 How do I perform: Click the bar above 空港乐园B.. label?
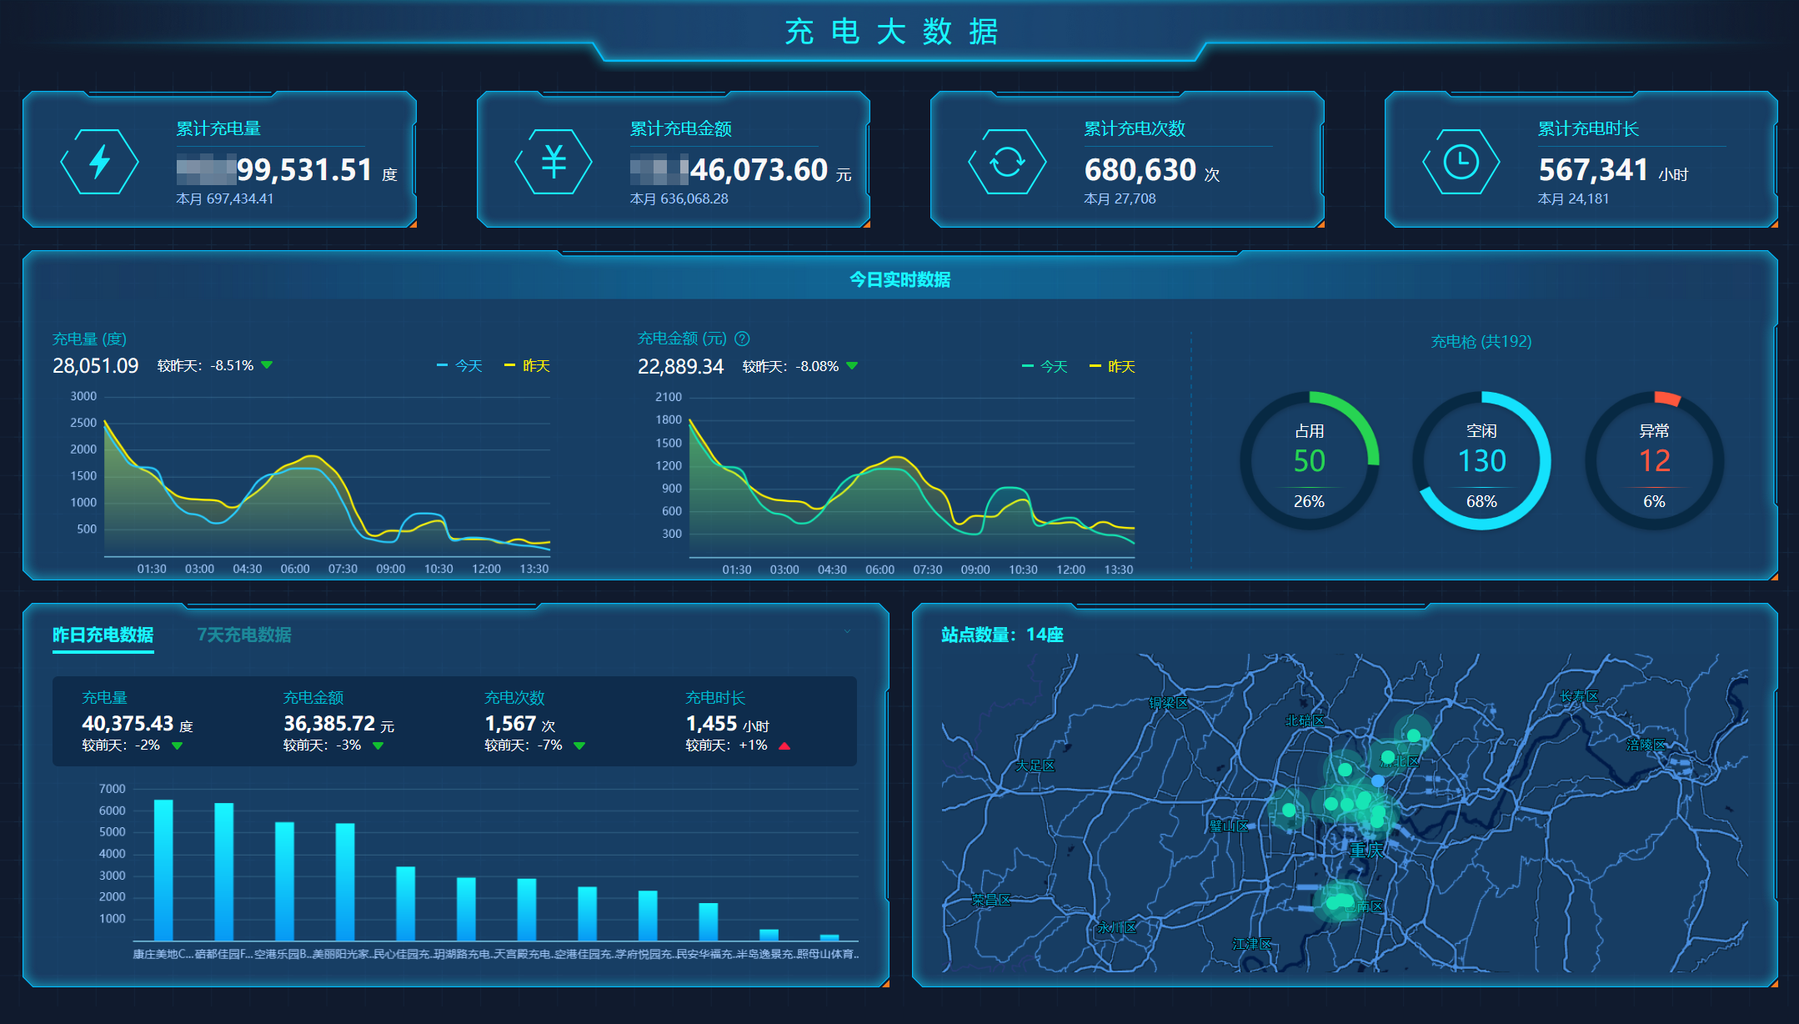284,881
